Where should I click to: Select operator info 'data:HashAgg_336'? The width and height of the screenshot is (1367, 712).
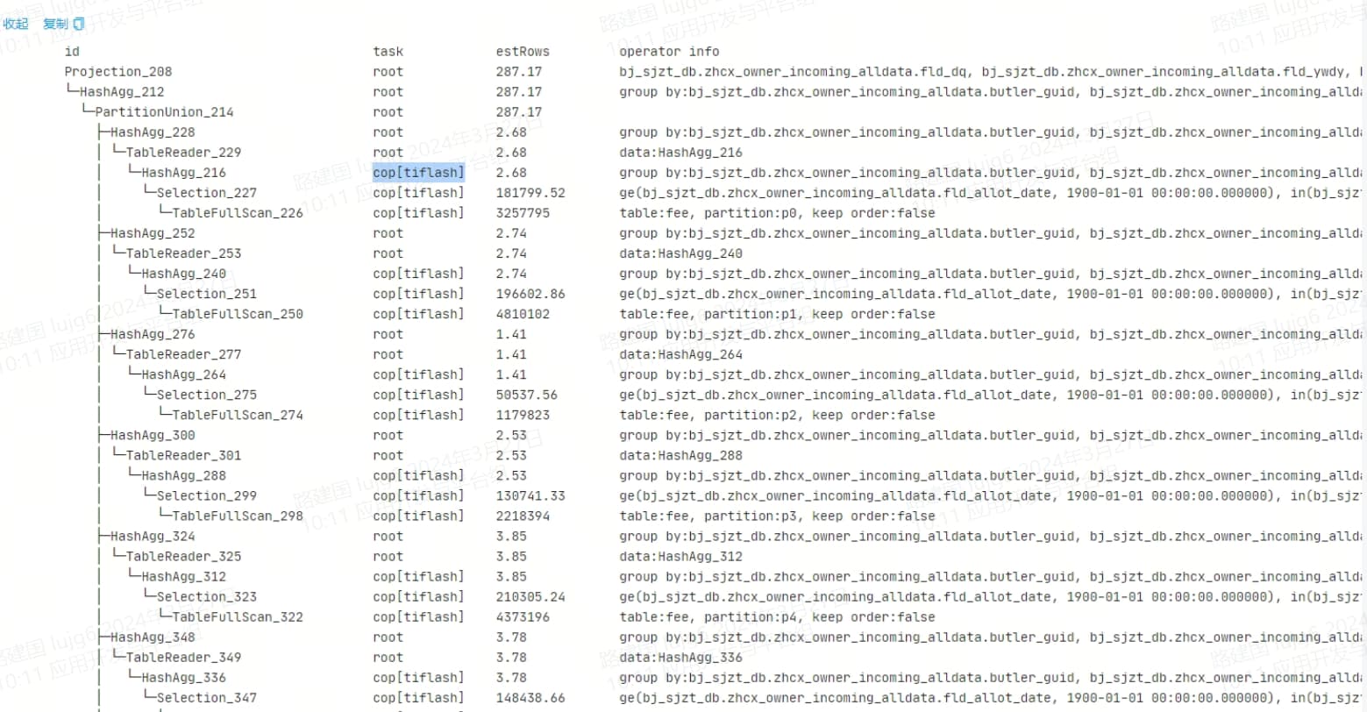pos(680,657)
